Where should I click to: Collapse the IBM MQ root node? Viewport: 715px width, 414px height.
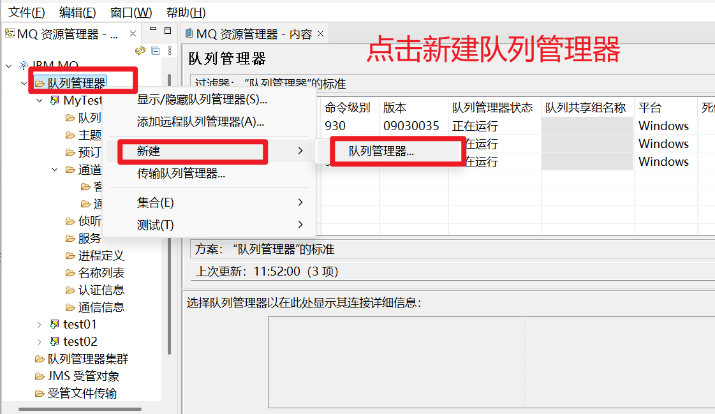[9, 66]
